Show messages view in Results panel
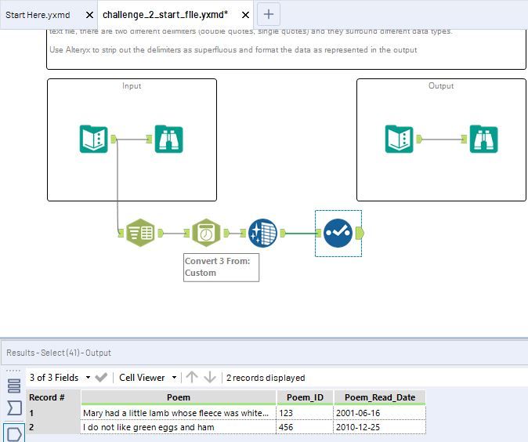This screenshot has height=442, width=528. 14,408
